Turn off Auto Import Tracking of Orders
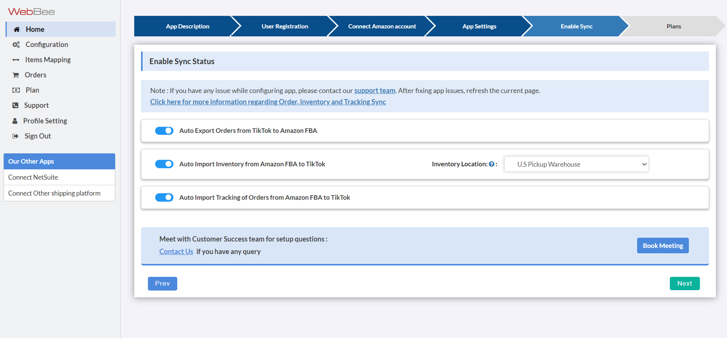 pyautogui.click(x=164, y=197)
